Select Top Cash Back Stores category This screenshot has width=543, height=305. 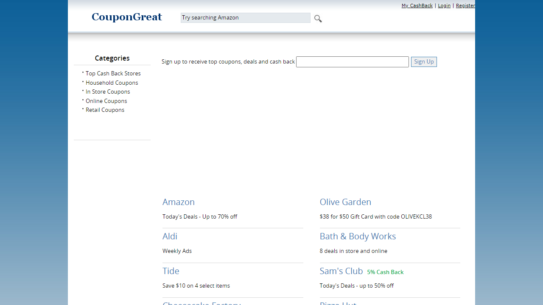click(x=113, y=73)
